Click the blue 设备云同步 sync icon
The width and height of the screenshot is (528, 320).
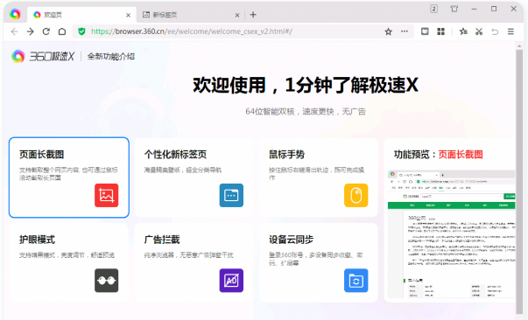[356, 281]
